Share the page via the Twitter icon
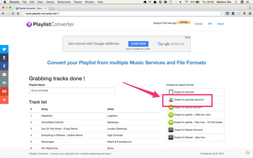Image resolution: width=253 pixels, height=158 pixels. 4,49
